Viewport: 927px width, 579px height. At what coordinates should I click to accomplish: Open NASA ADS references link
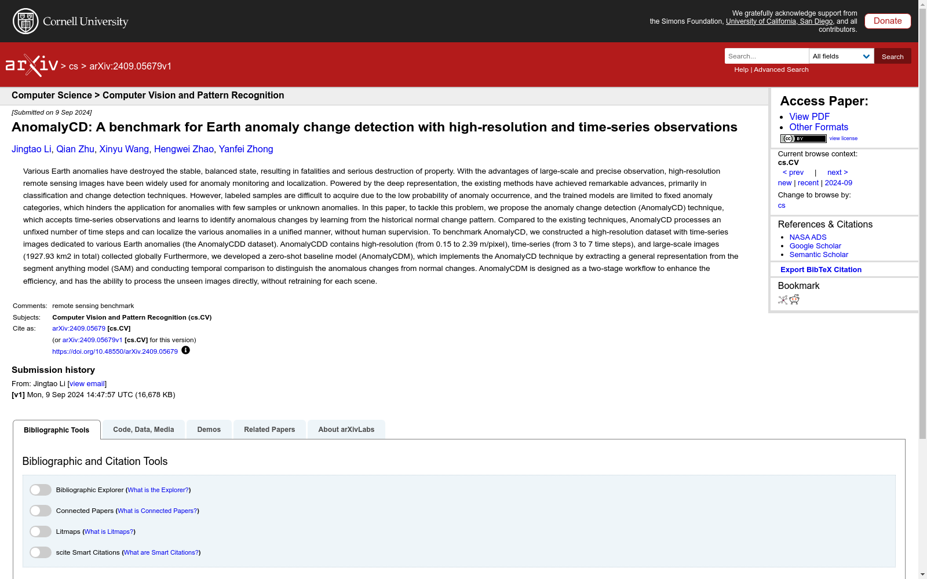808,237
